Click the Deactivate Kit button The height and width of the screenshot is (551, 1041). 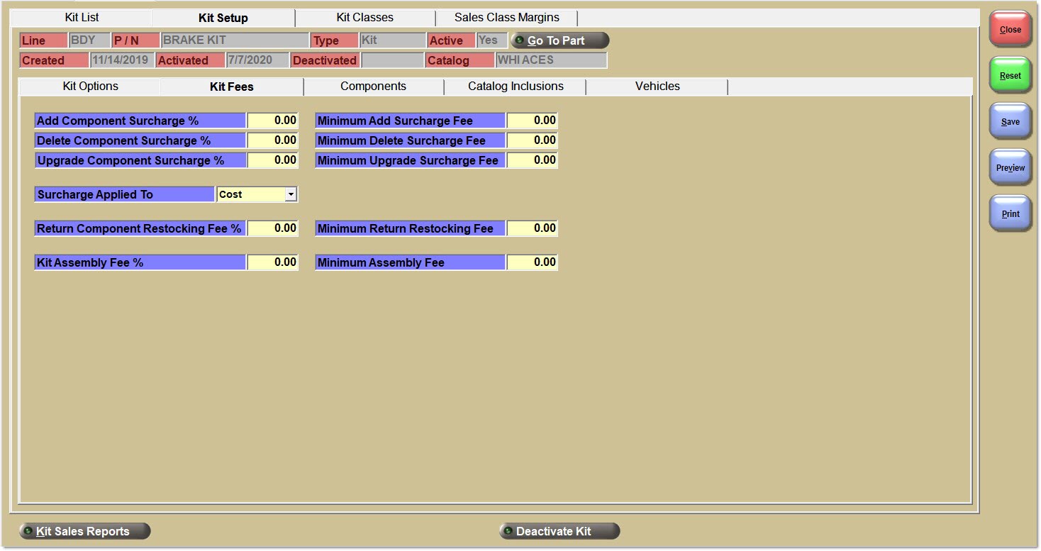coord(559,530)
